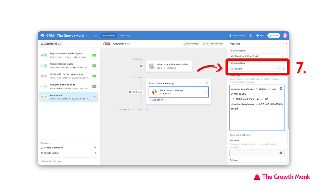Click icon of Registro de creación del registro
327x196 pixels.
click(44, 55)
